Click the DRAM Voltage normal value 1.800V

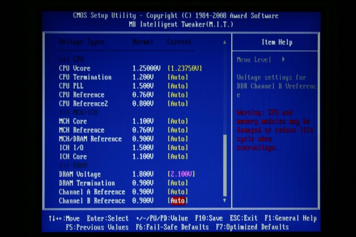pyautogui.click(x=143, y=174)
